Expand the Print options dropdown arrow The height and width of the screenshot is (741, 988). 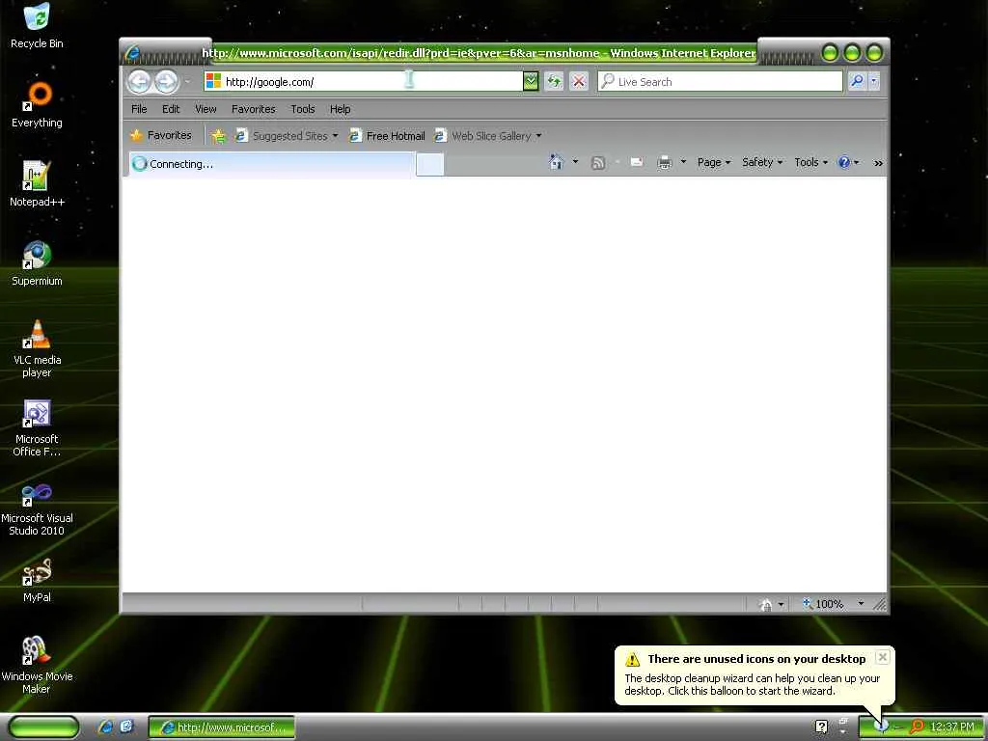pyautogui.click(x=683, y=162)
